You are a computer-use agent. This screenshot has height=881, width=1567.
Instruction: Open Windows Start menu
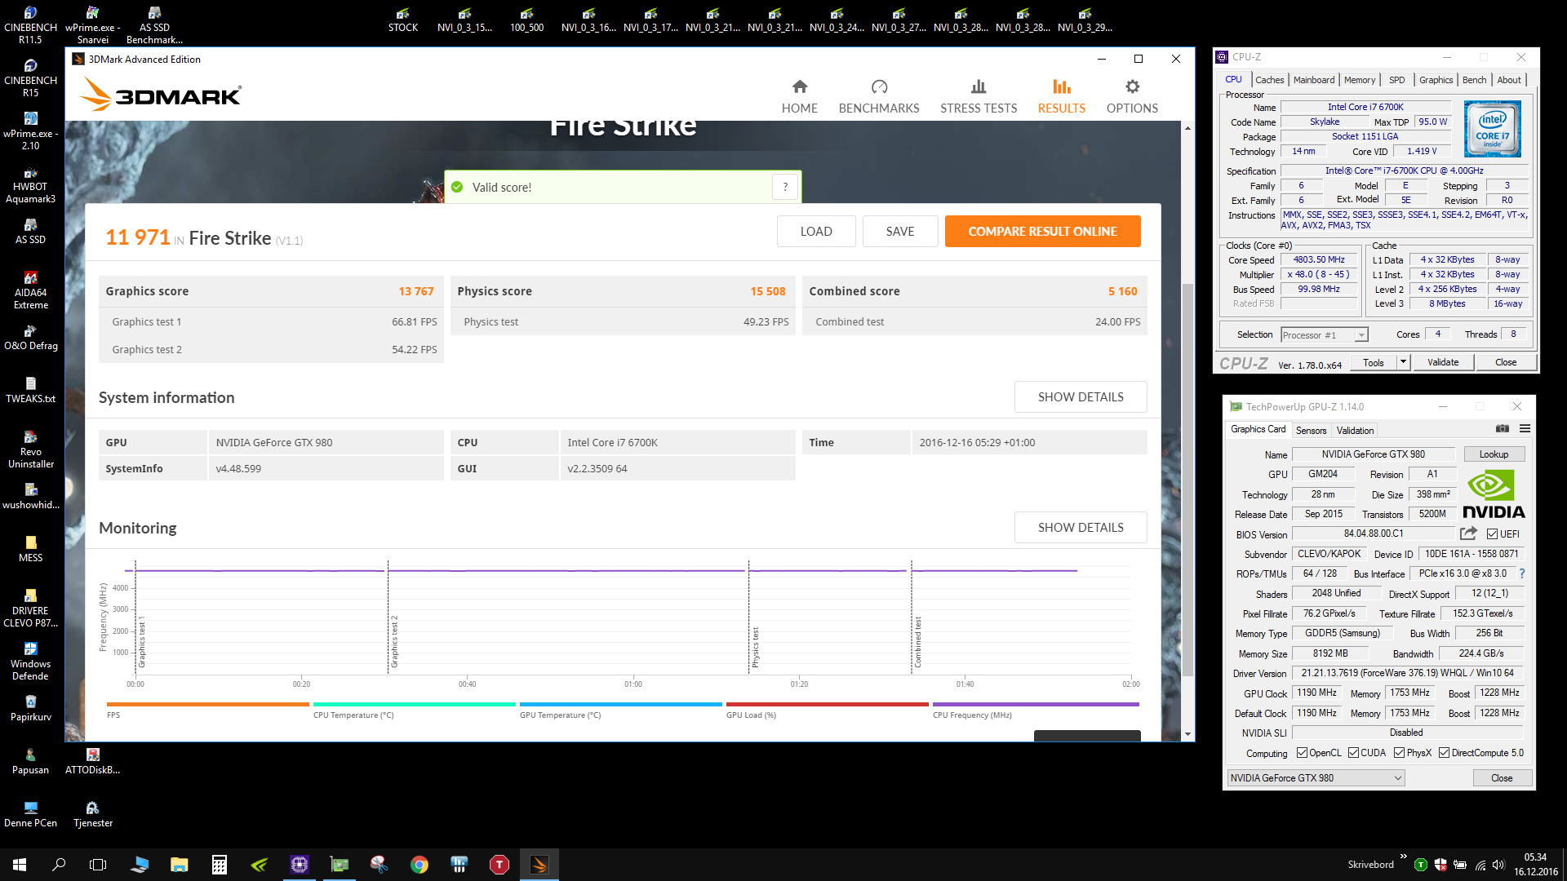(x=20, y=865)
